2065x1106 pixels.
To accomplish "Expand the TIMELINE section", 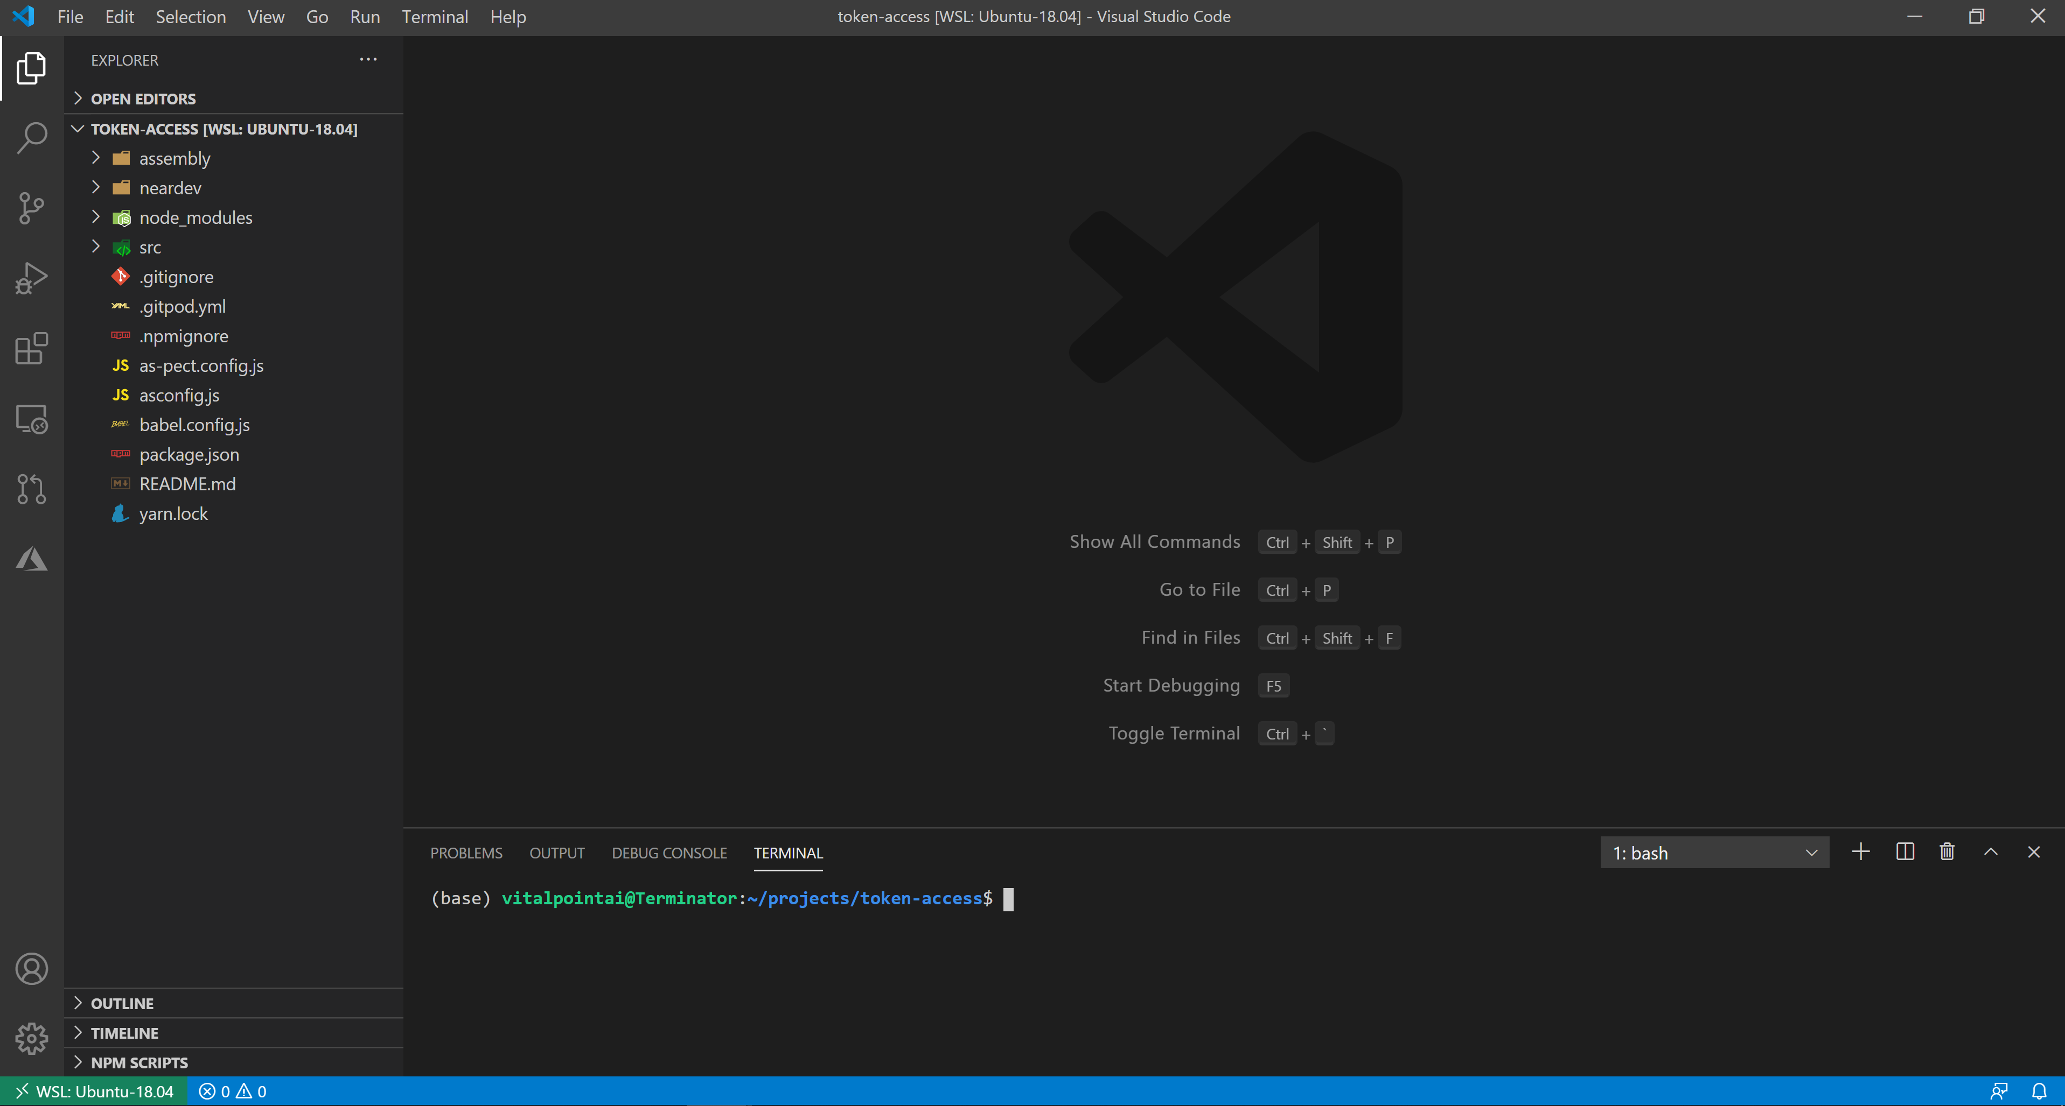I will 233,1033.
